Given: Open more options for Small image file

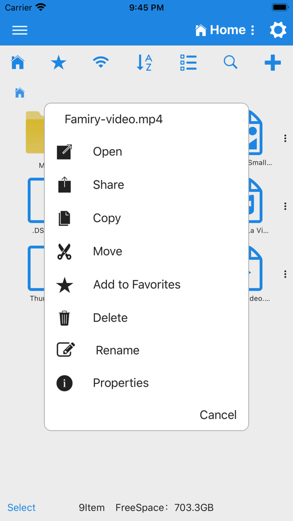Looking at the screenshot, I should [x=285, y=138].
